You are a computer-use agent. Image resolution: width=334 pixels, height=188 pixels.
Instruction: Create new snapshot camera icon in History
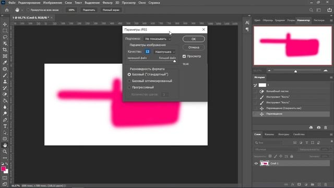319,127
